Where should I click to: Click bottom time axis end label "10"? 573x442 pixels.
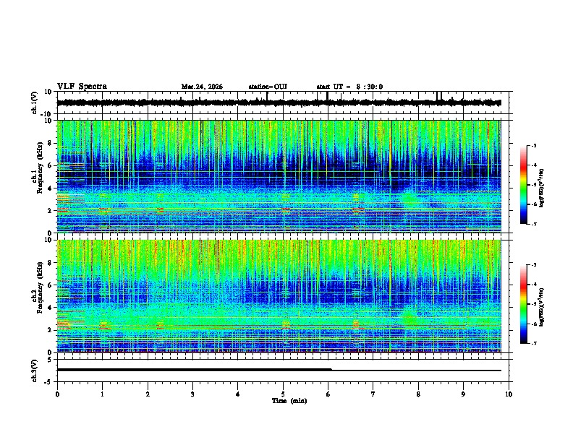tap(509, 394)
